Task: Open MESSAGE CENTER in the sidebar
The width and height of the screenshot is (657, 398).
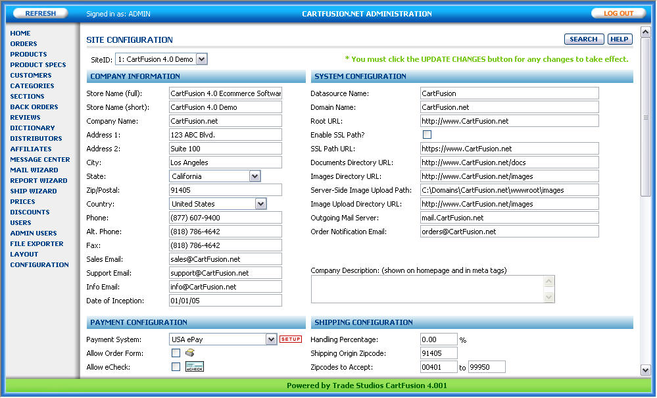Action: coord(40,159)
